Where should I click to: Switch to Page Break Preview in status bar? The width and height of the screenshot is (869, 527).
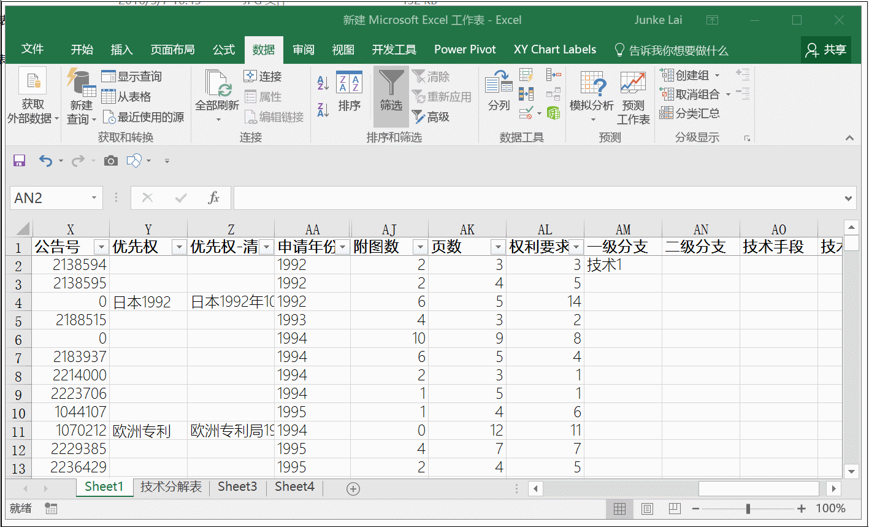(675, 509)
